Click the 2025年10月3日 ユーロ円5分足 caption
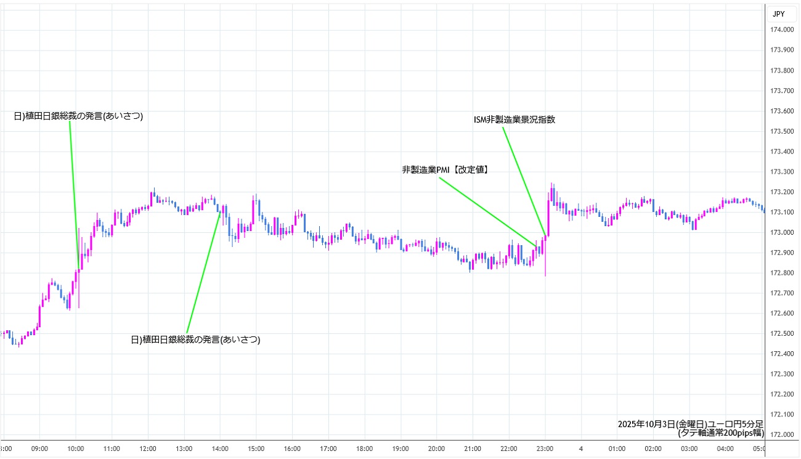 [x=690, y=424]
